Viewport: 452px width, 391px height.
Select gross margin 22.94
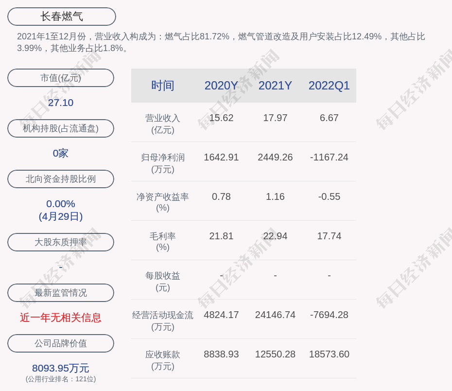[x=275, y=236]
